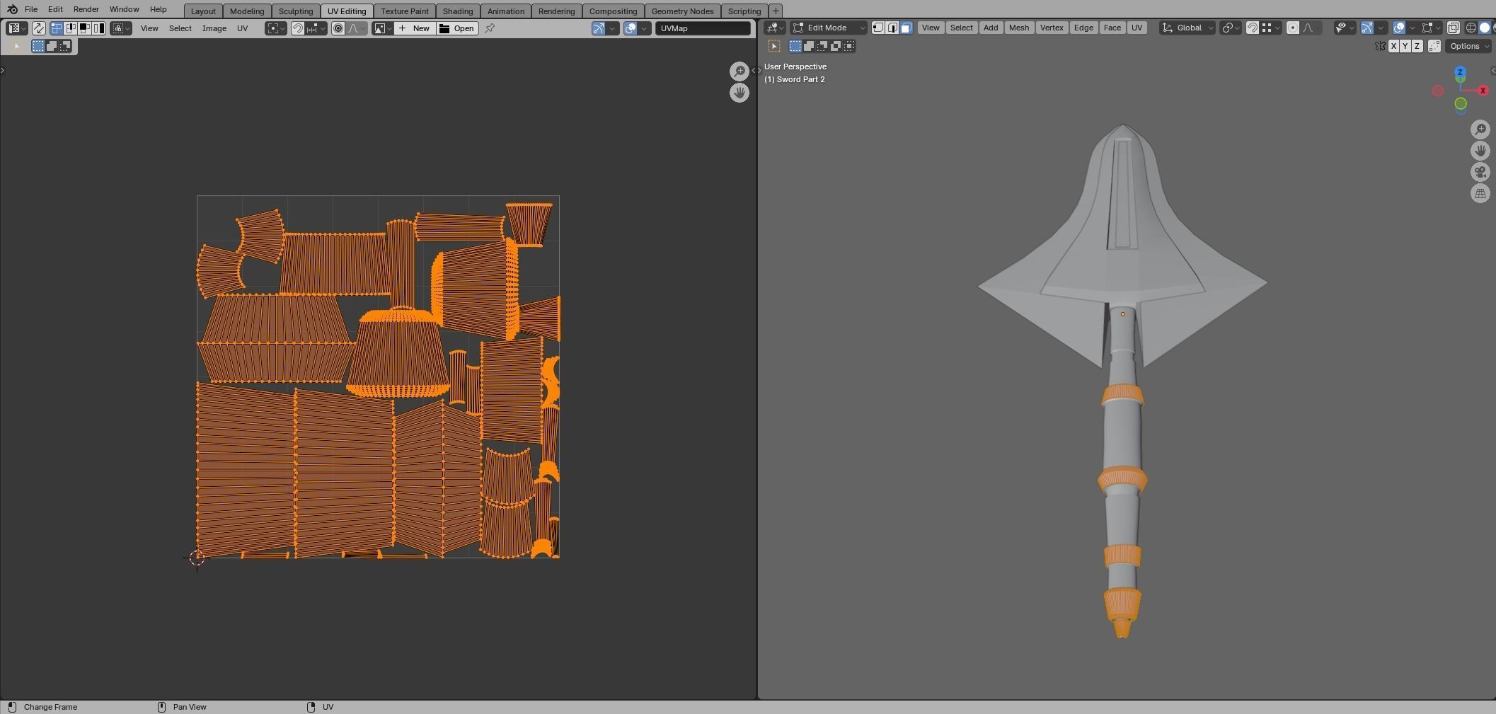Image resolution: width=1496 pixels, height=714 pixels.
Task: Set extend selection mode in 3D viewport
Action: pyautogui.click(x=809, y=46)
